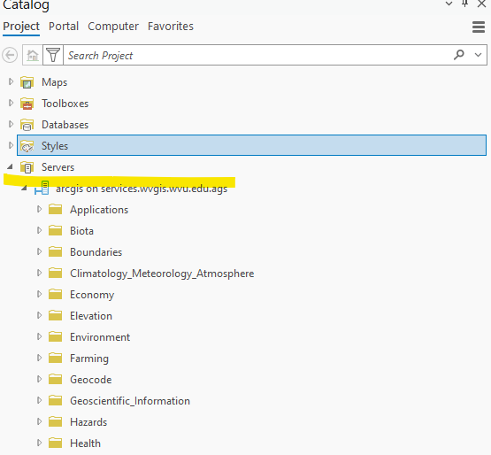Click in the Search Project field
491x455 pixels.
[257, 56]
